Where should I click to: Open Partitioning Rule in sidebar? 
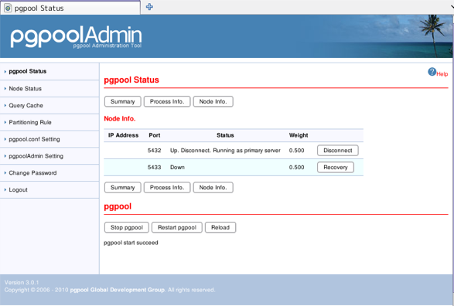point(30,122)
